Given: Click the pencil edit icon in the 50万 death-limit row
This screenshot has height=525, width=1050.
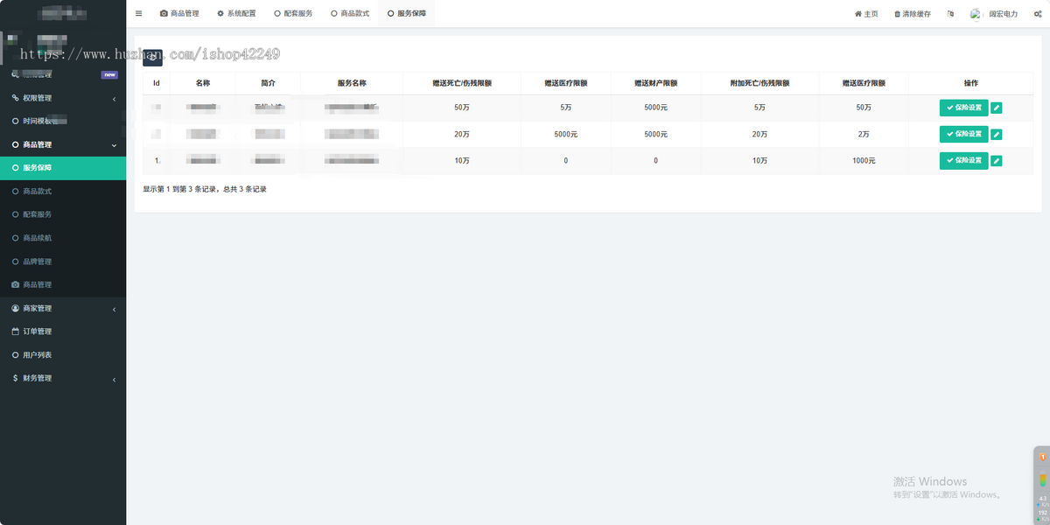Looking at the screenshot, I should tap(996, 108).
